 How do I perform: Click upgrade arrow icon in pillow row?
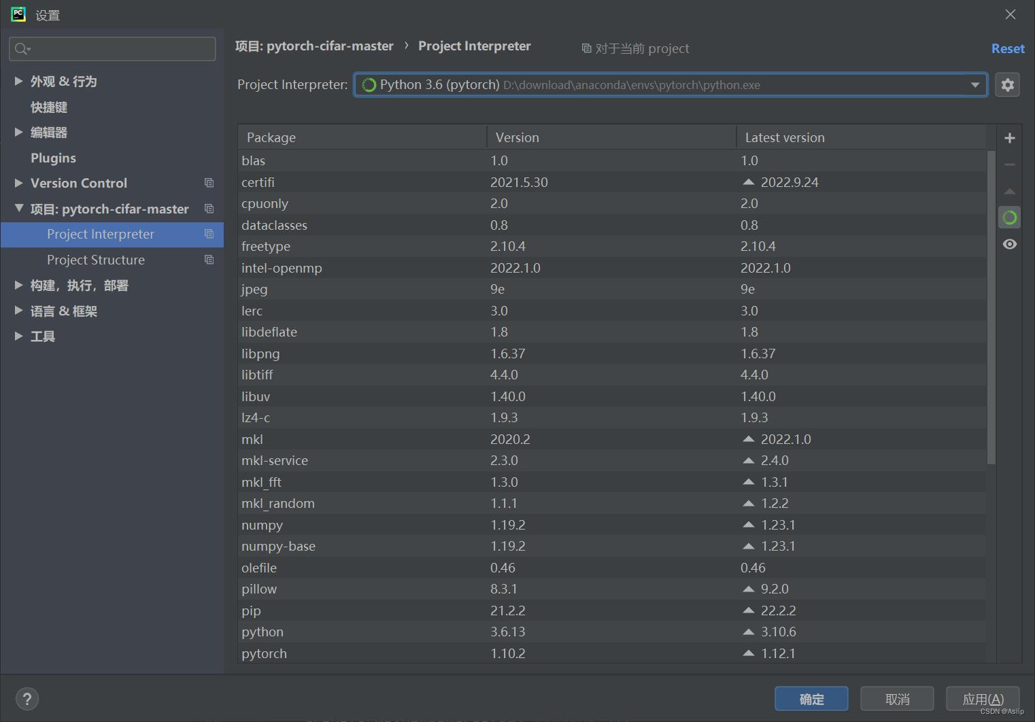coord(749,589)
